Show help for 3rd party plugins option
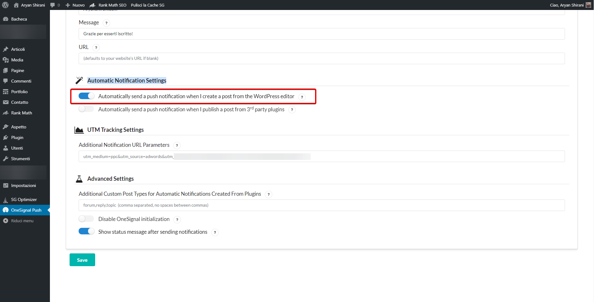Screen dimensions: 594x302 (292, 110)
